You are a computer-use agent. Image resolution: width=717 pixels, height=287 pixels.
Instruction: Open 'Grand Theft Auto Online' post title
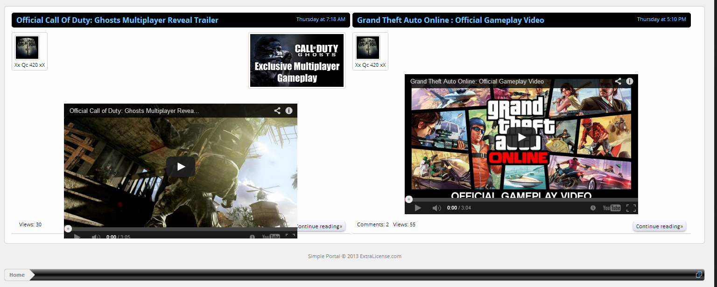(x=450, y=20)
